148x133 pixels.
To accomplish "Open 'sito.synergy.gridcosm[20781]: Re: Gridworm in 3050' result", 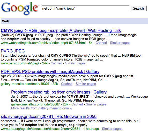I will point(49,116).
